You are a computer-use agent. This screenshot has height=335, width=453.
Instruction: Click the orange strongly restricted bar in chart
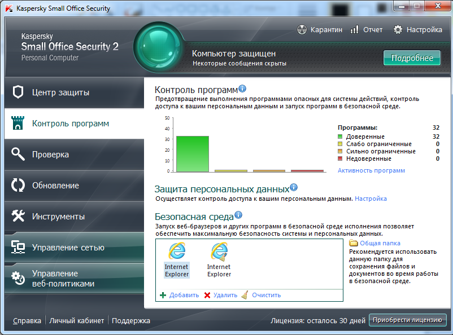click(x=269, y=171)
